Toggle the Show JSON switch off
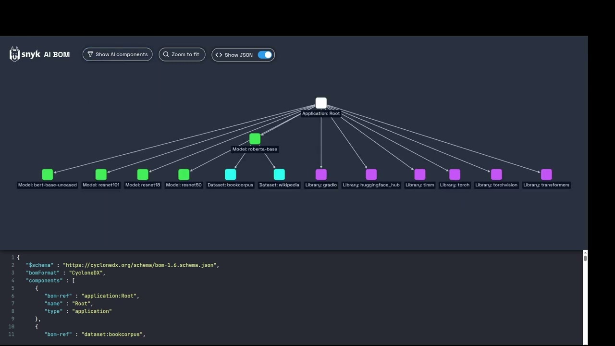The image size is (615, 346). pos(265,55)
